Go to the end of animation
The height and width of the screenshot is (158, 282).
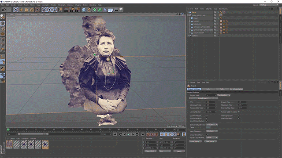[x=142, y=134]
